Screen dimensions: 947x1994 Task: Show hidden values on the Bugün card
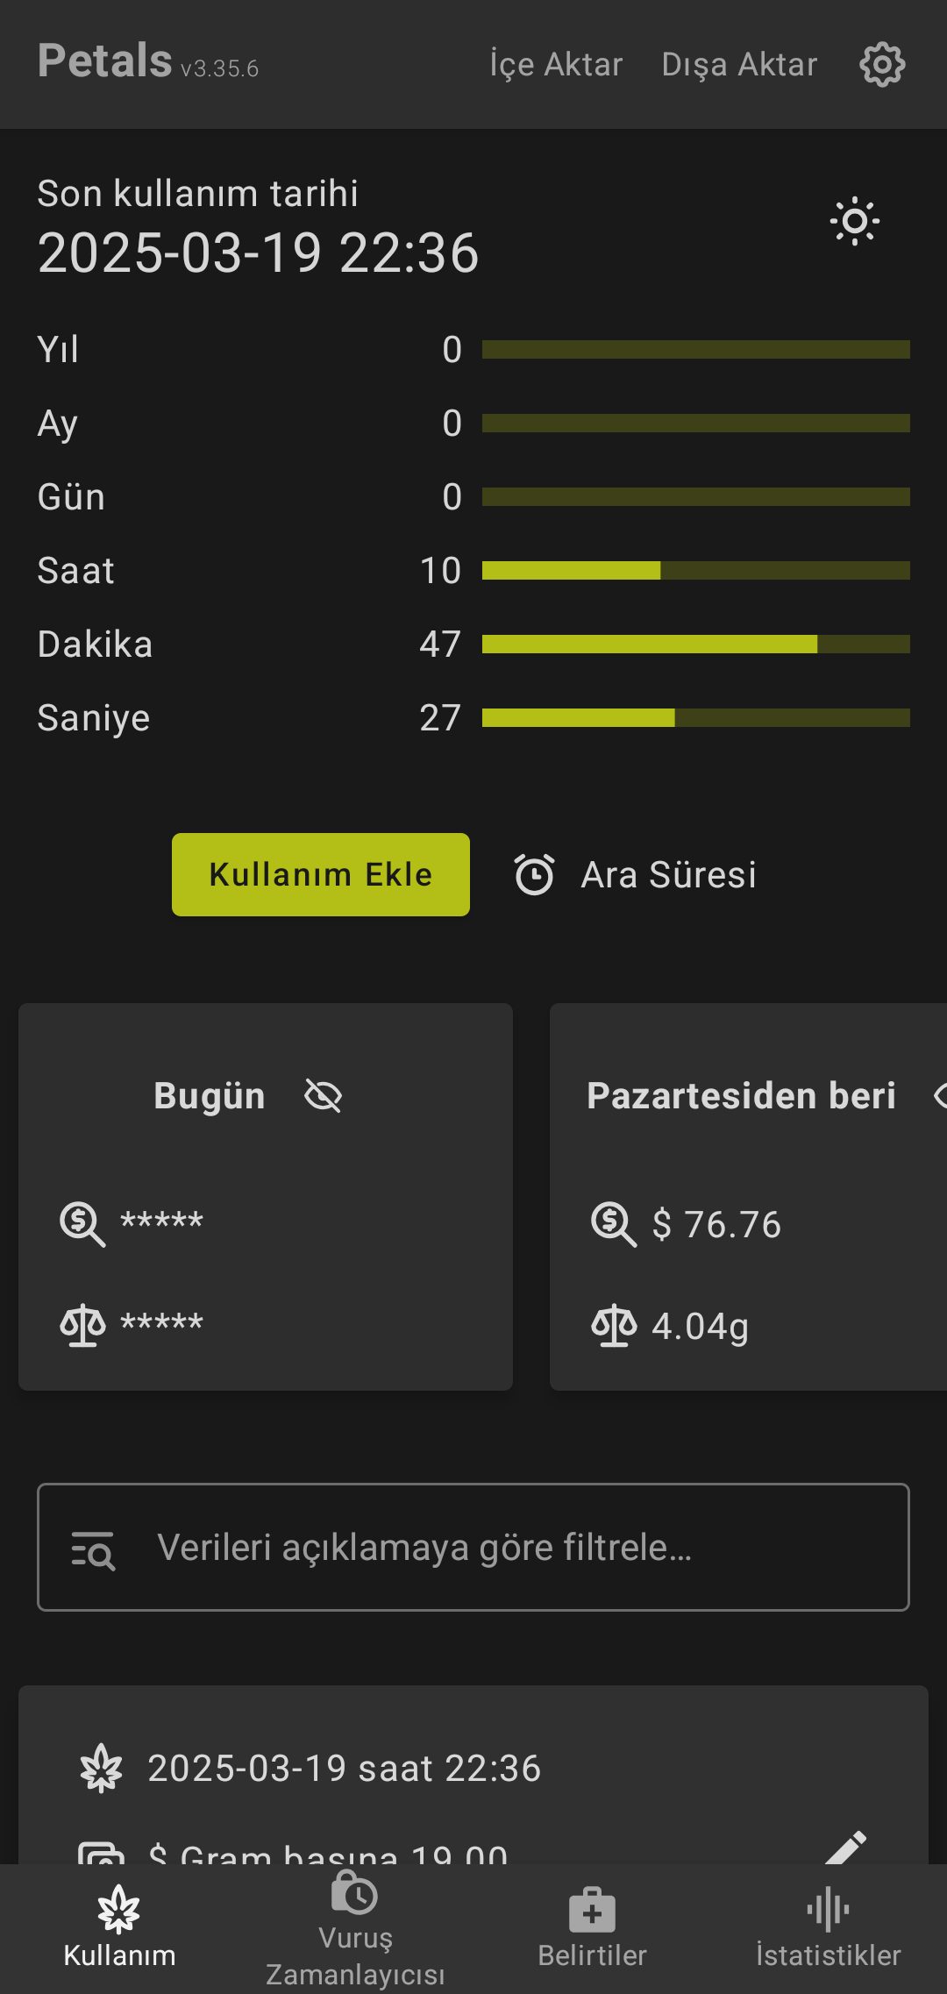click(323, 1096)
